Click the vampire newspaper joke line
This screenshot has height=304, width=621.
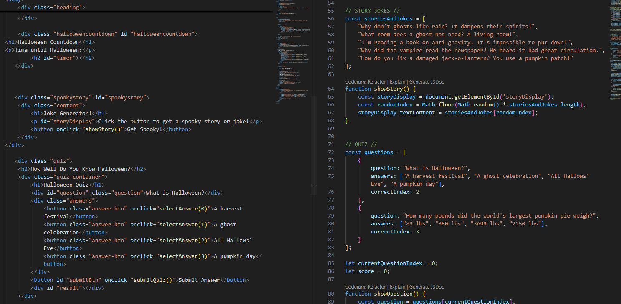click(x=482, y=51)
